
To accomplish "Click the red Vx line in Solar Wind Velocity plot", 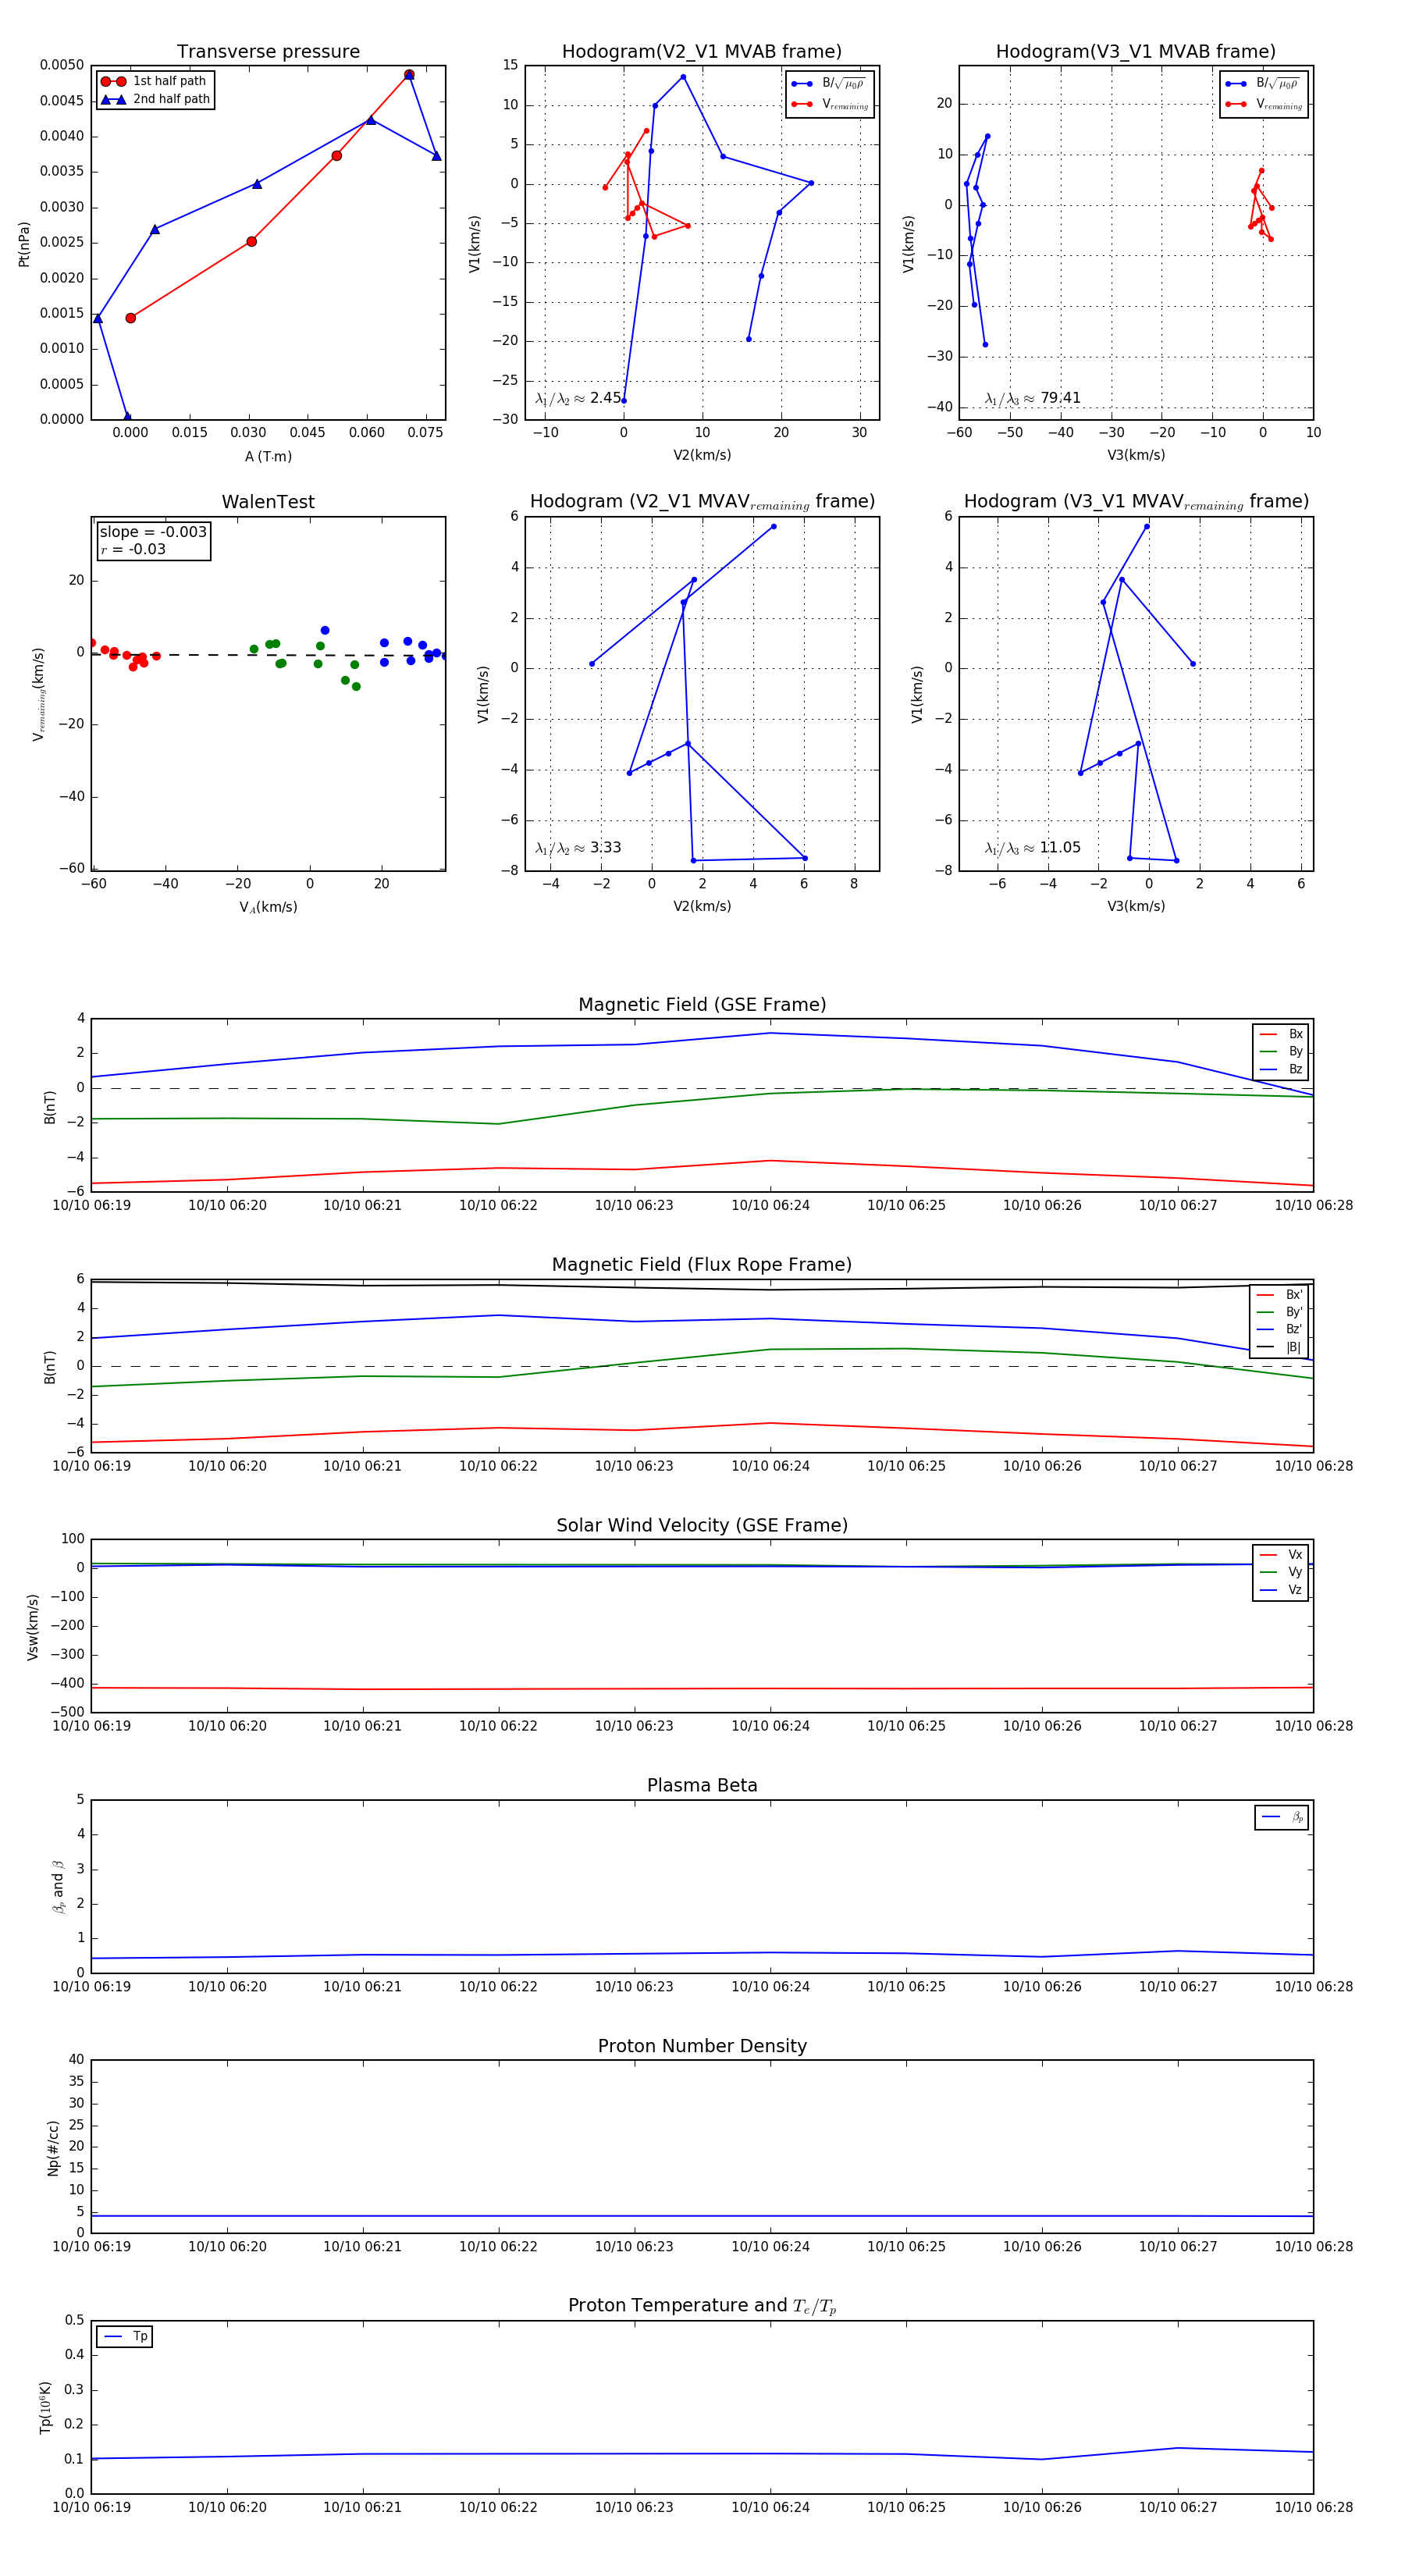I will click(702, 1689).
